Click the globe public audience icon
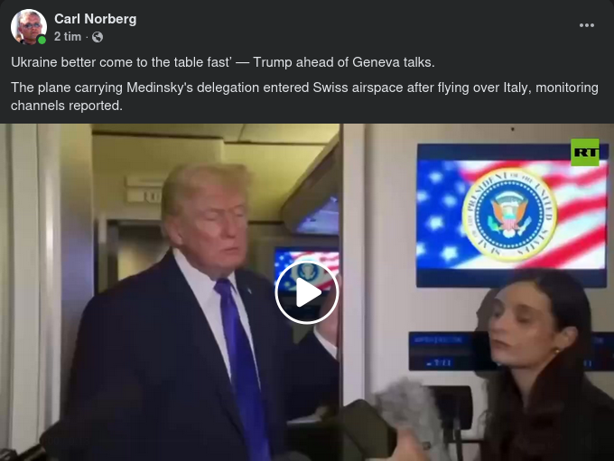This screenshot has width=614, height=461. [x=98, y=37]
